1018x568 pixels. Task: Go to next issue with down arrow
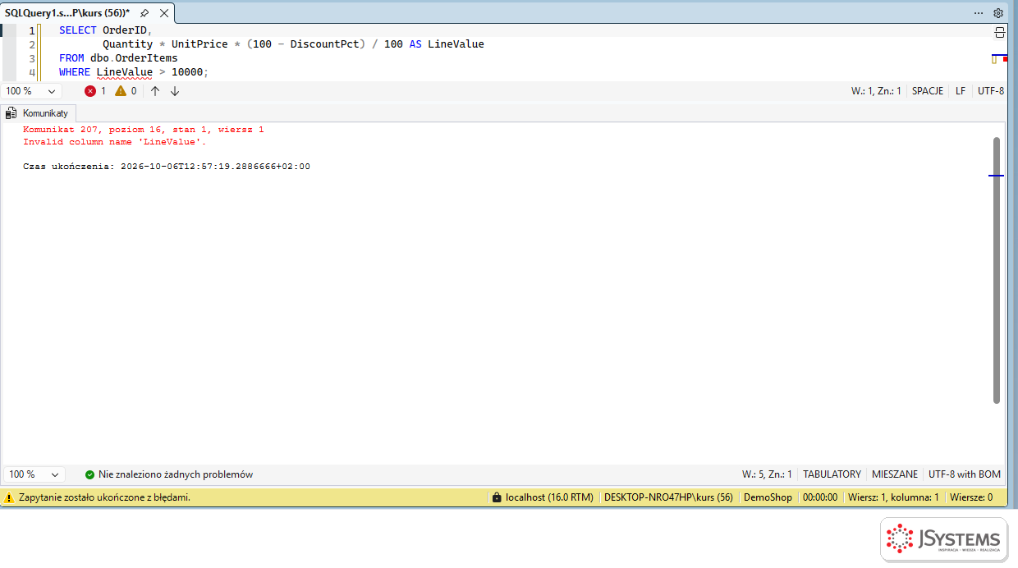coord(175,91)
